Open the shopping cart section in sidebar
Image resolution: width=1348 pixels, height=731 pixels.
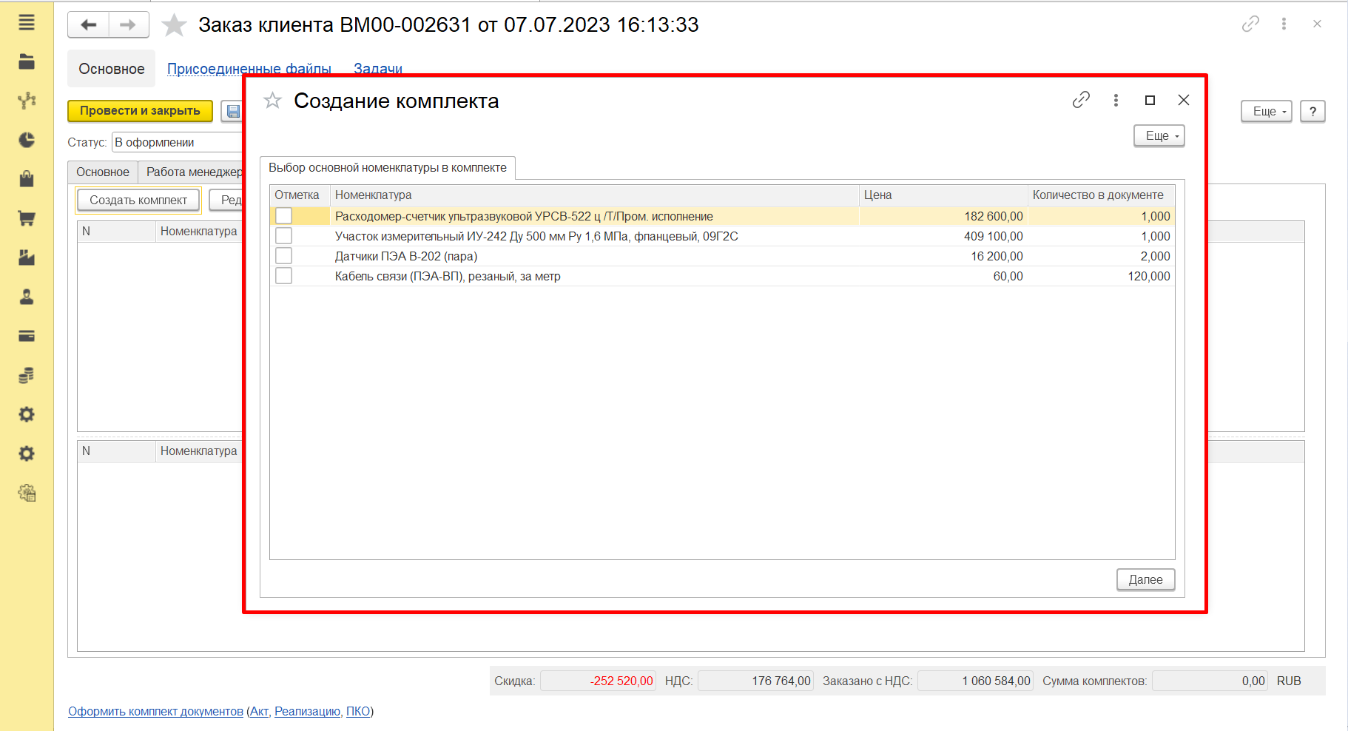click(x=27, y=218)
